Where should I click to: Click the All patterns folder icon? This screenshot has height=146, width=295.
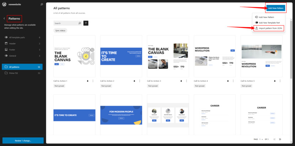[6, 67]
